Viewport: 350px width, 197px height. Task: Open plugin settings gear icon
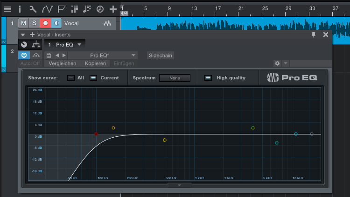pos(277,63)
